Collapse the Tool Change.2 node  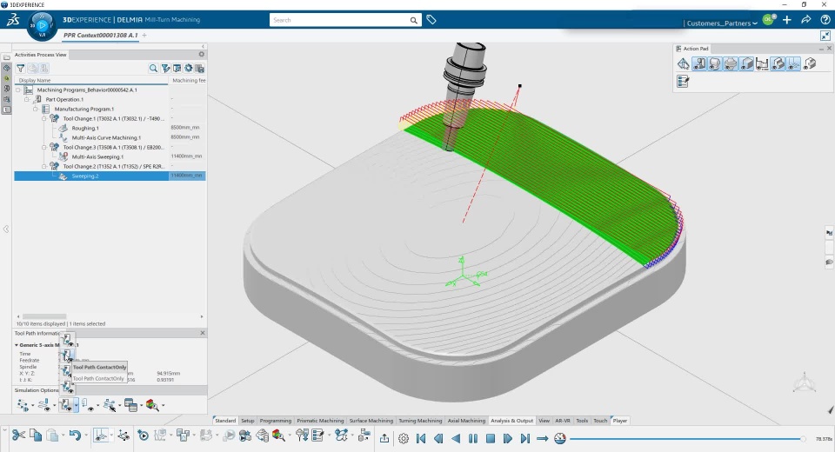click(44, 167)
